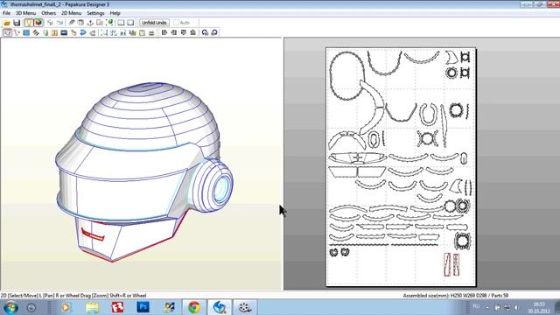The image size is (560, 315).
Task: Select the Select/Move tool in second toolbar
Action: click(x=7, y=32)
